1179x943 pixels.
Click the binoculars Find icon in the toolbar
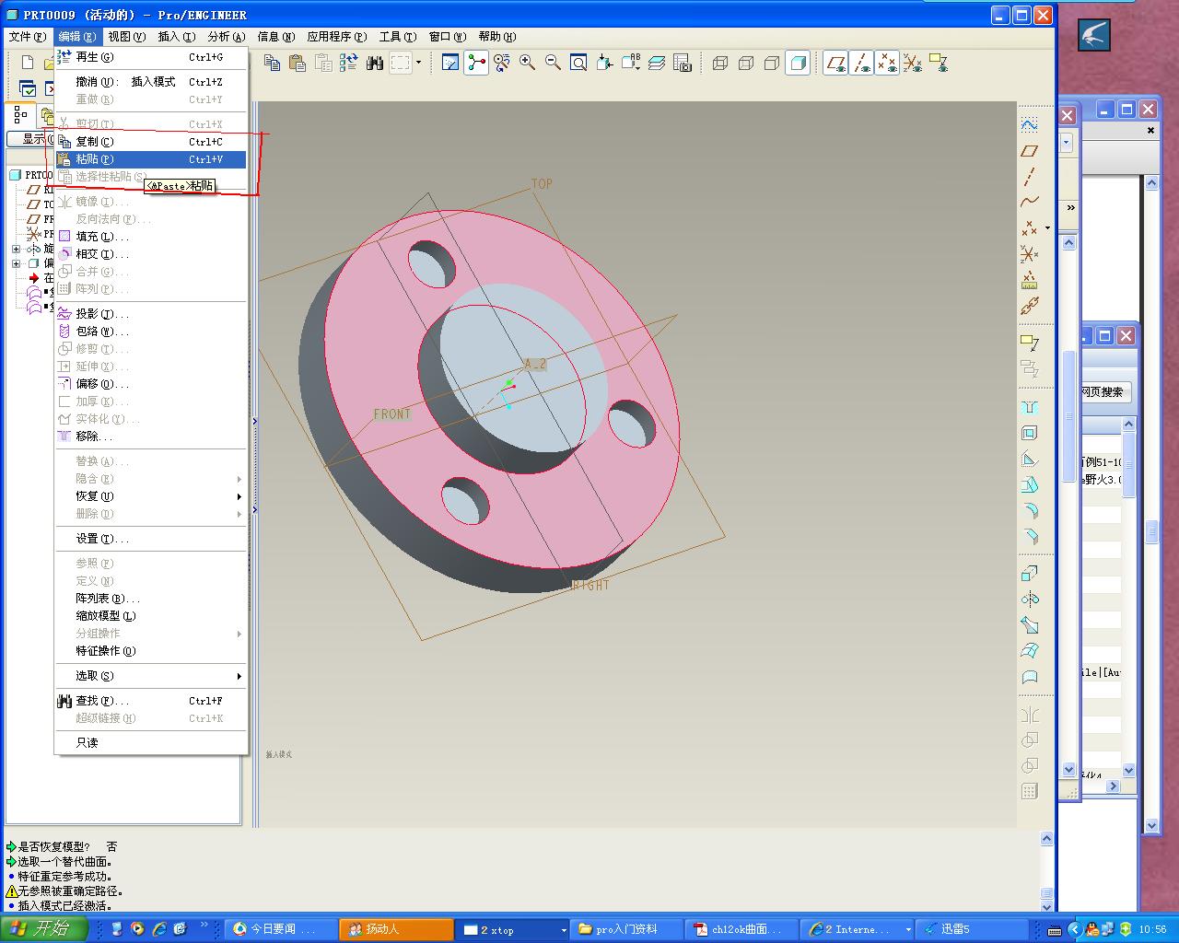(374, 63)
